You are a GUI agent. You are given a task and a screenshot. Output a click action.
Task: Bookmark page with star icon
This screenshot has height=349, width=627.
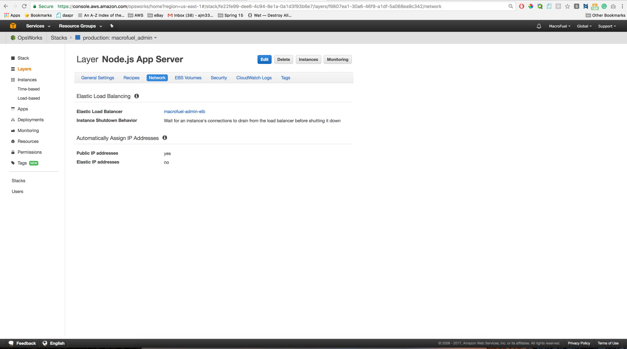click(567, 6)
